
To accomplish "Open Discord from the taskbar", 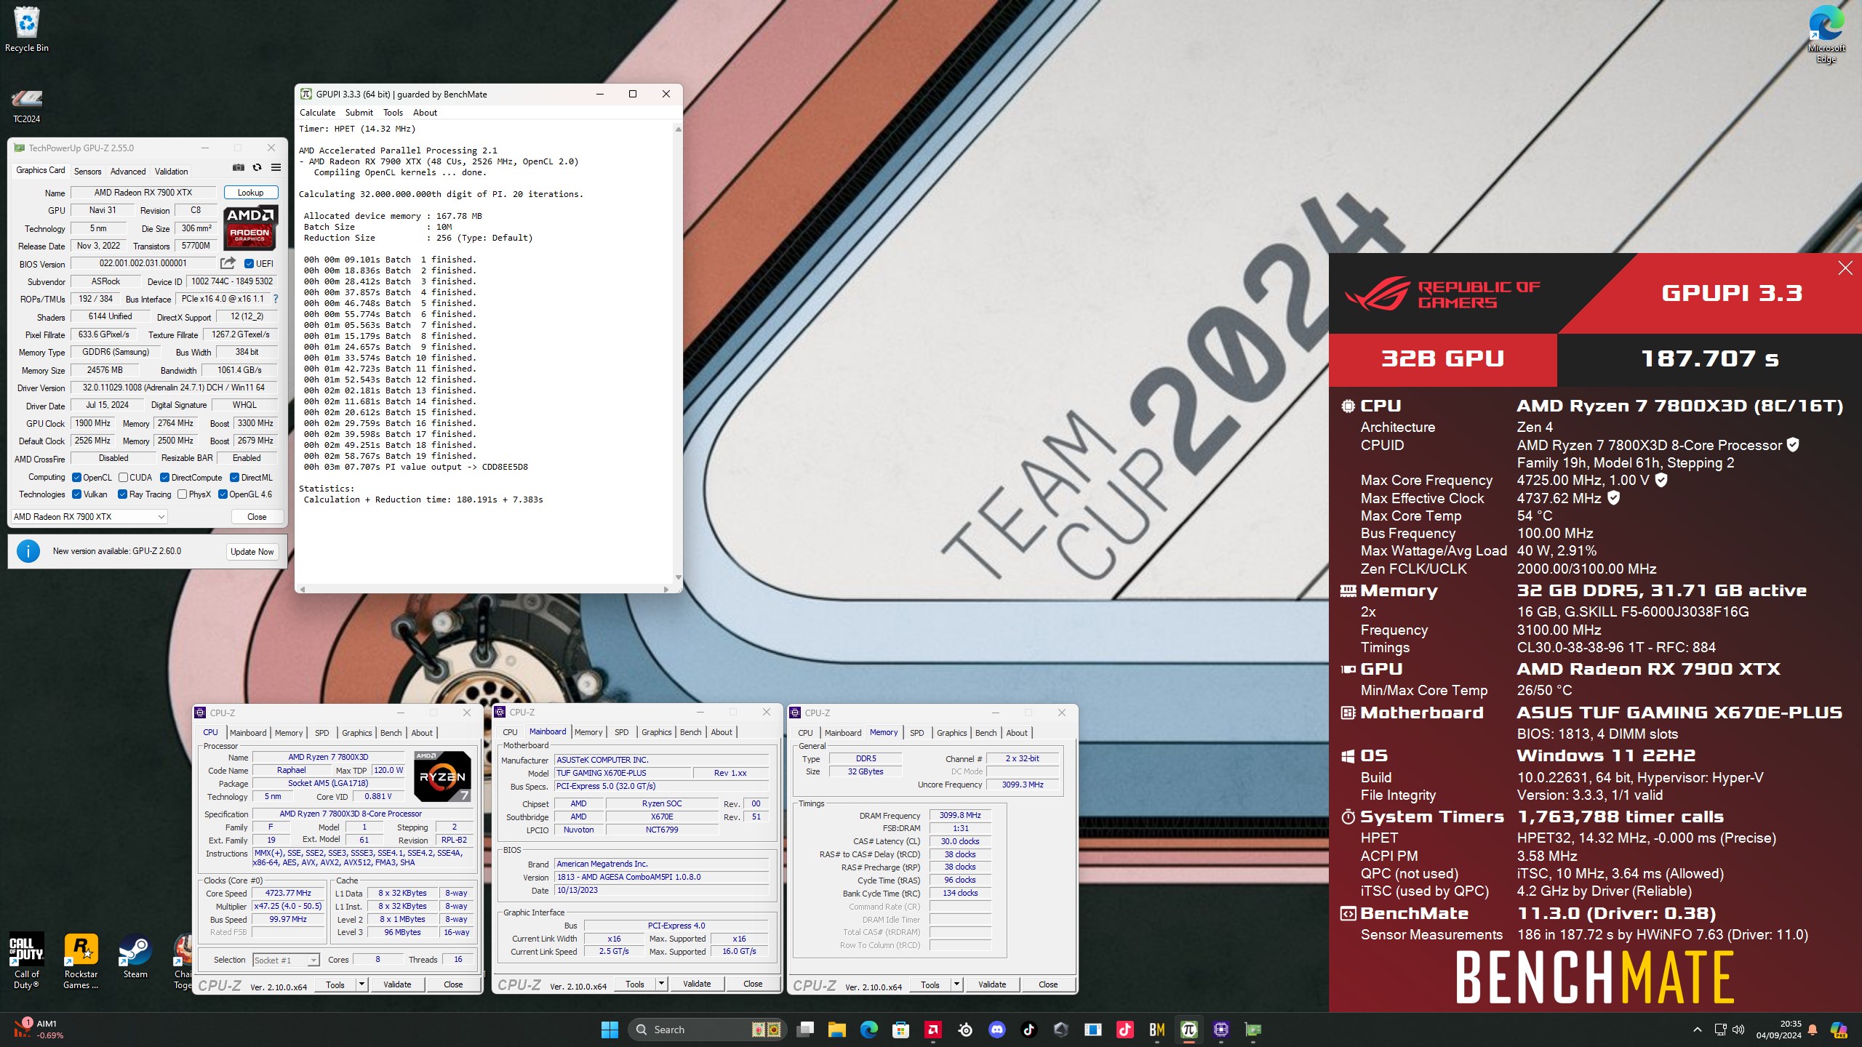I will click(996, 1030).
